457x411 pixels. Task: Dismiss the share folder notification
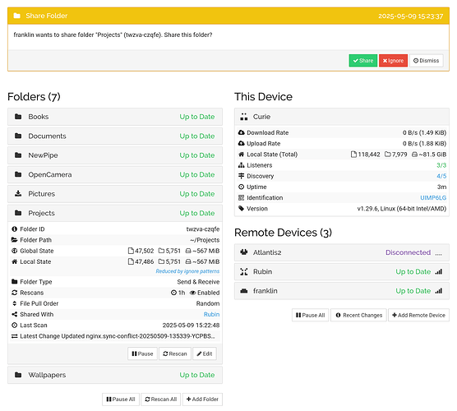pyautogui.click(x=426, y=61)
